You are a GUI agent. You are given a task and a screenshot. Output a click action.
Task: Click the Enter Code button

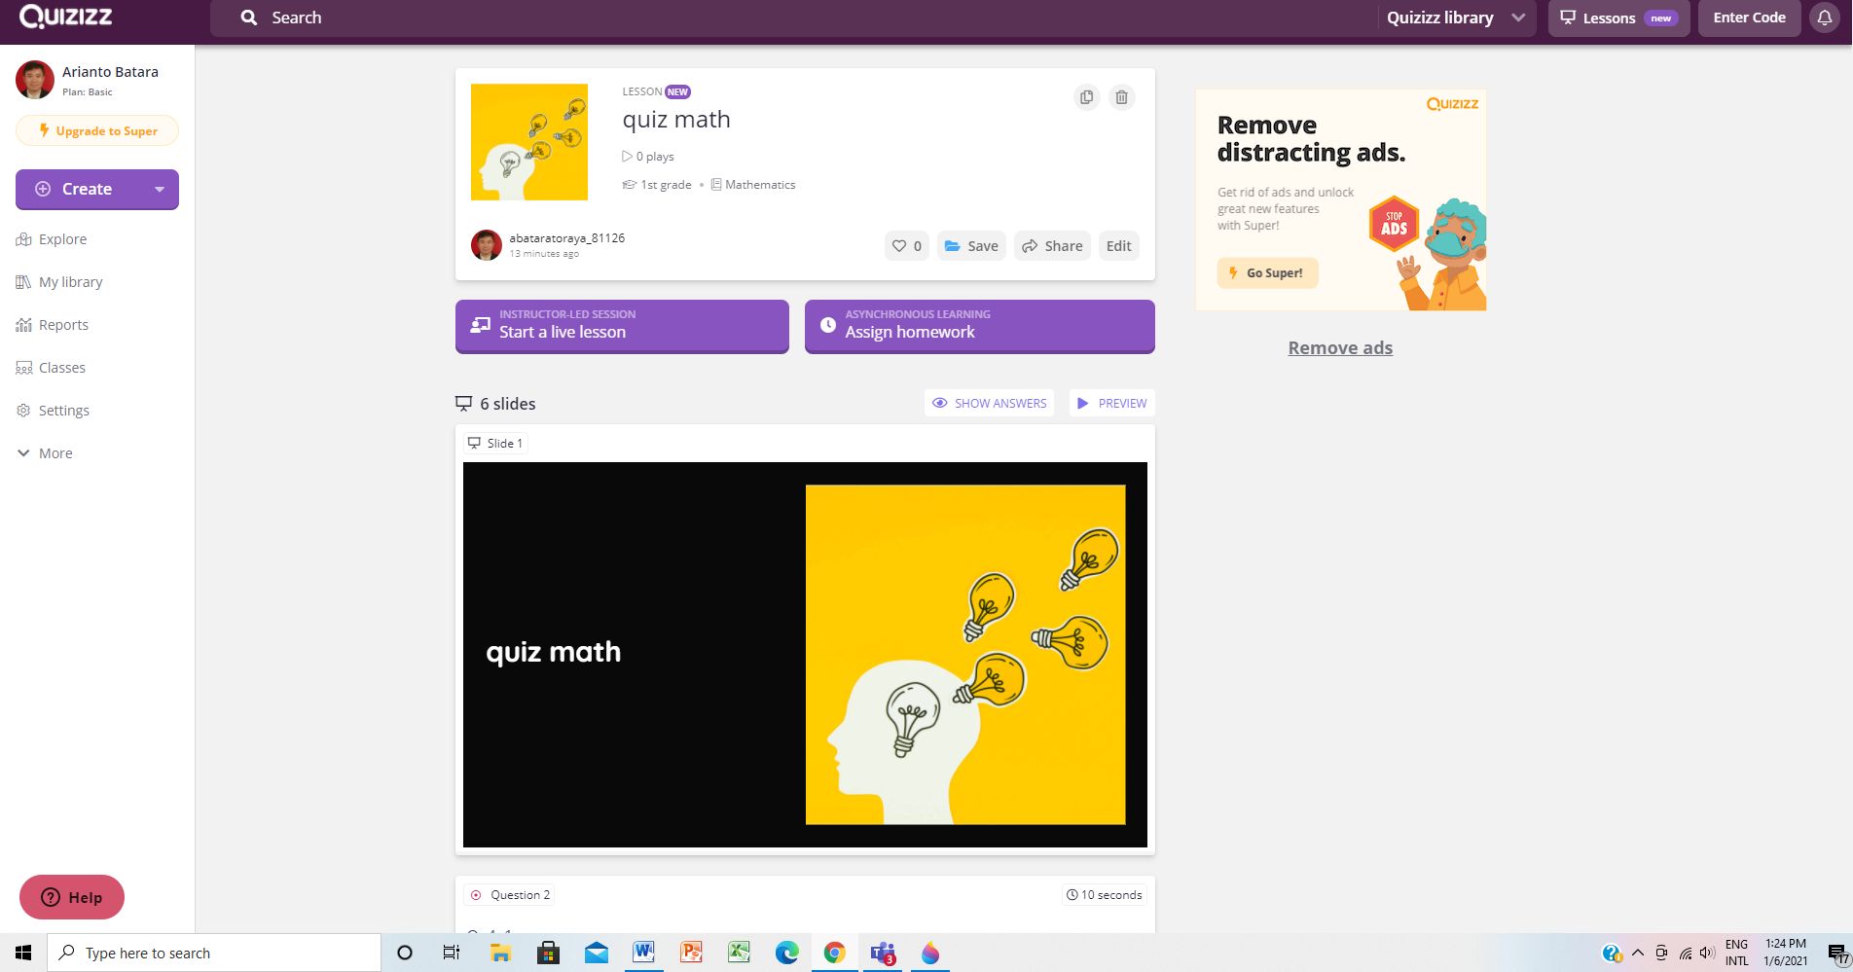(x=1749, y=18)
